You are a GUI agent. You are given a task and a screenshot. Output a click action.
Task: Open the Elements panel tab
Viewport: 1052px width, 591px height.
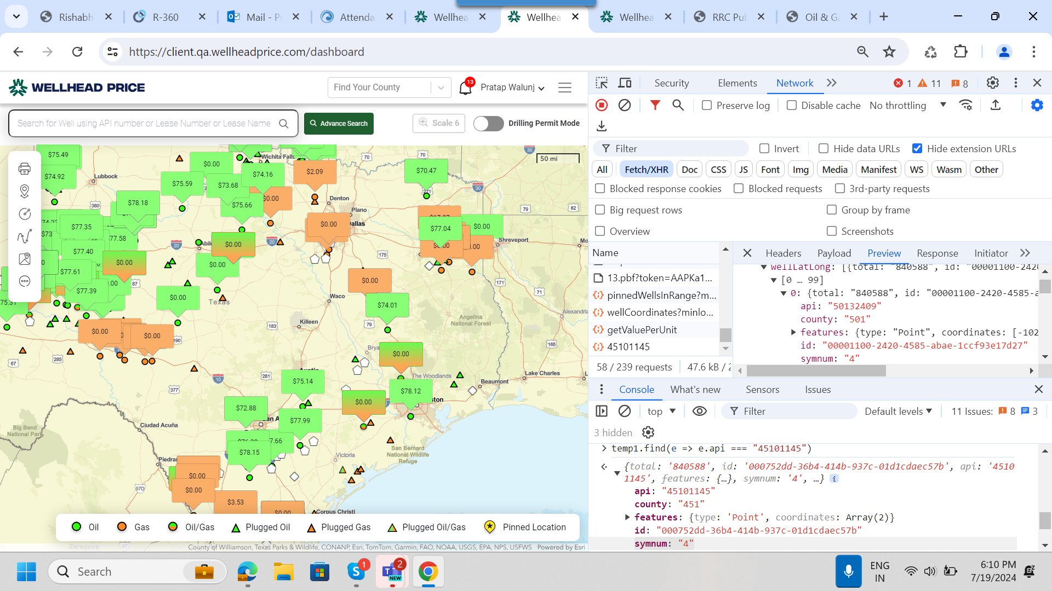(737, 83)
